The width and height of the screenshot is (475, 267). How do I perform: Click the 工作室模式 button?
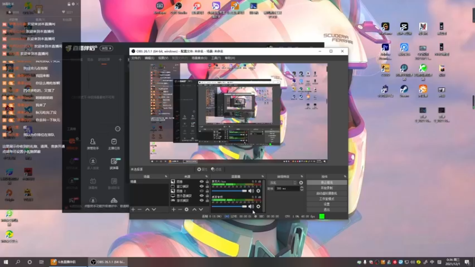[x=327, y=199]
